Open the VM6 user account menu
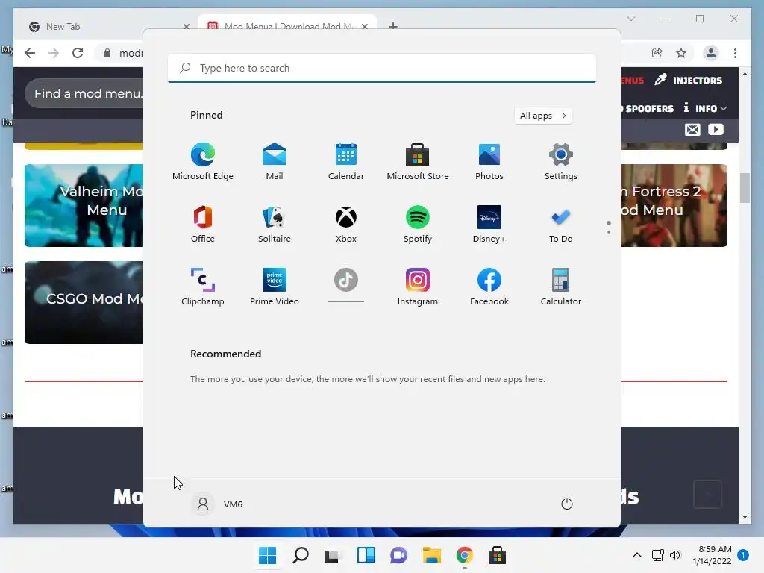The height and width of the screenshot is (573, 764). [x=218, y=504]
